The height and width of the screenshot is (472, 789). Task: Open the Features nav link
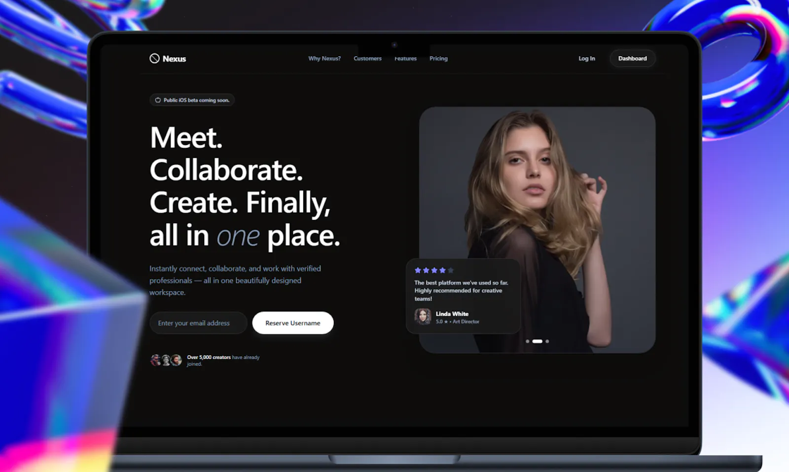pos(405,58)
